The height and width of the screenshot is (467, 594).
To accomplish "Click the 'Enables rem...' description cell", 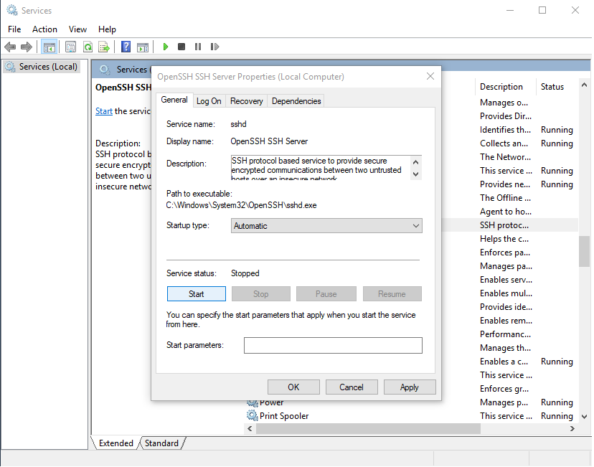I will pyautogui.click(x=506, y=321).
